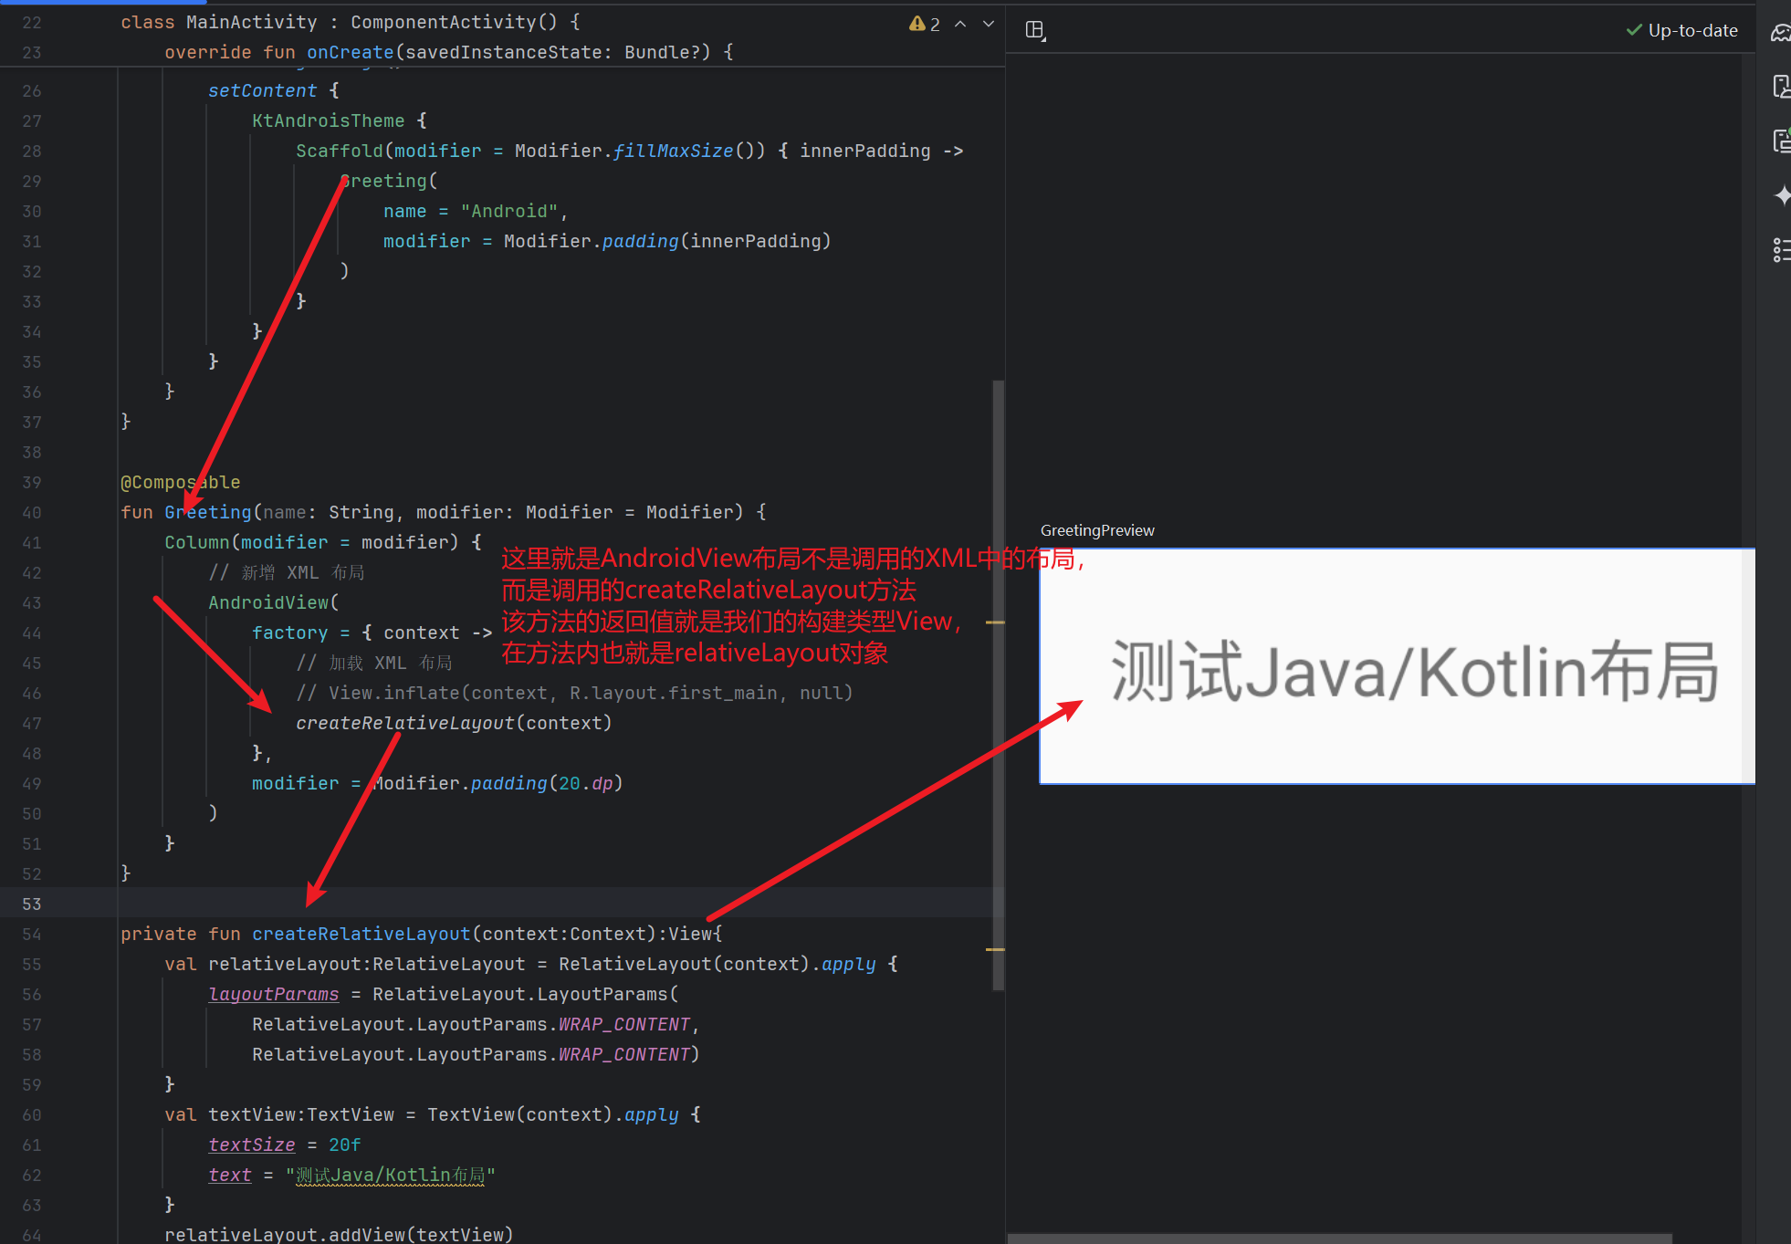1791x1244 pixels.
Task: Click fillMaxSize on the Scaffold line
Action: (673, 151)
